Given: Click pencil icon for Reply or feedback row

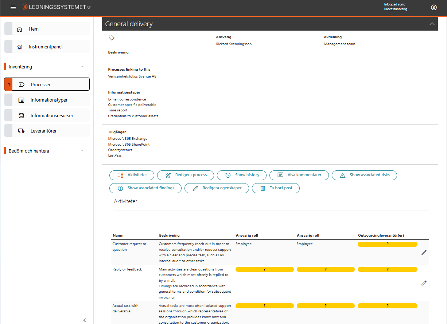Looking at the screenshot, I should tap(424, 283).
